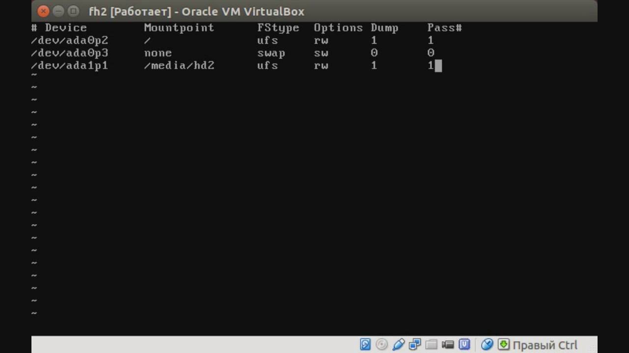This screenshot has width=629, height=353.
Task: Open the network adapters indicator
Action: (x=415, y=345)
